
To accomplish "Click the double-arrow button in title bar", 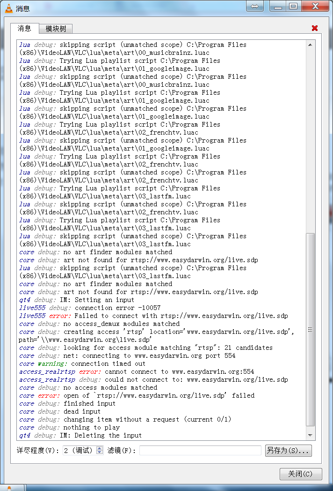I will pyautogui.click(x=254, y=6).
